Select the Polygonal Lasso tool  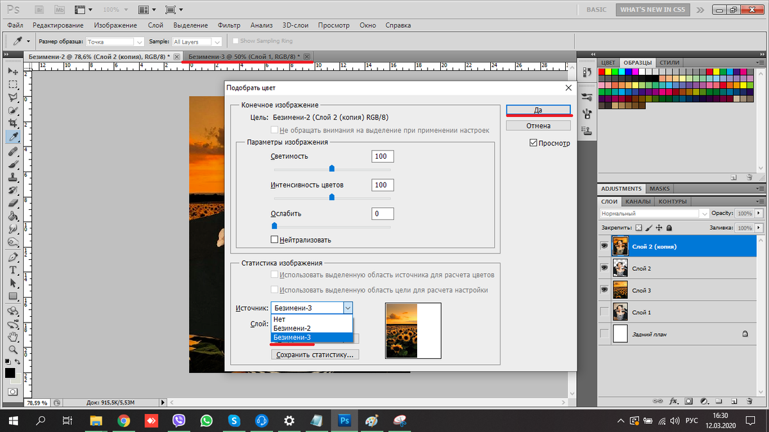(x=12, y=97)
